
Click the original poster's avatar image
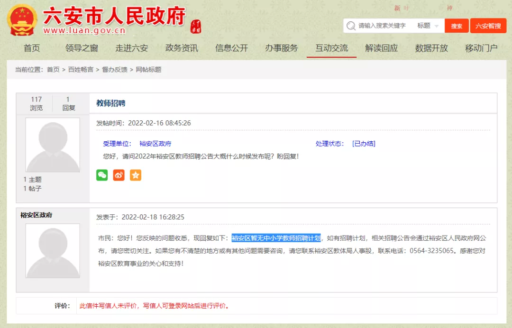tap(52, 145)
